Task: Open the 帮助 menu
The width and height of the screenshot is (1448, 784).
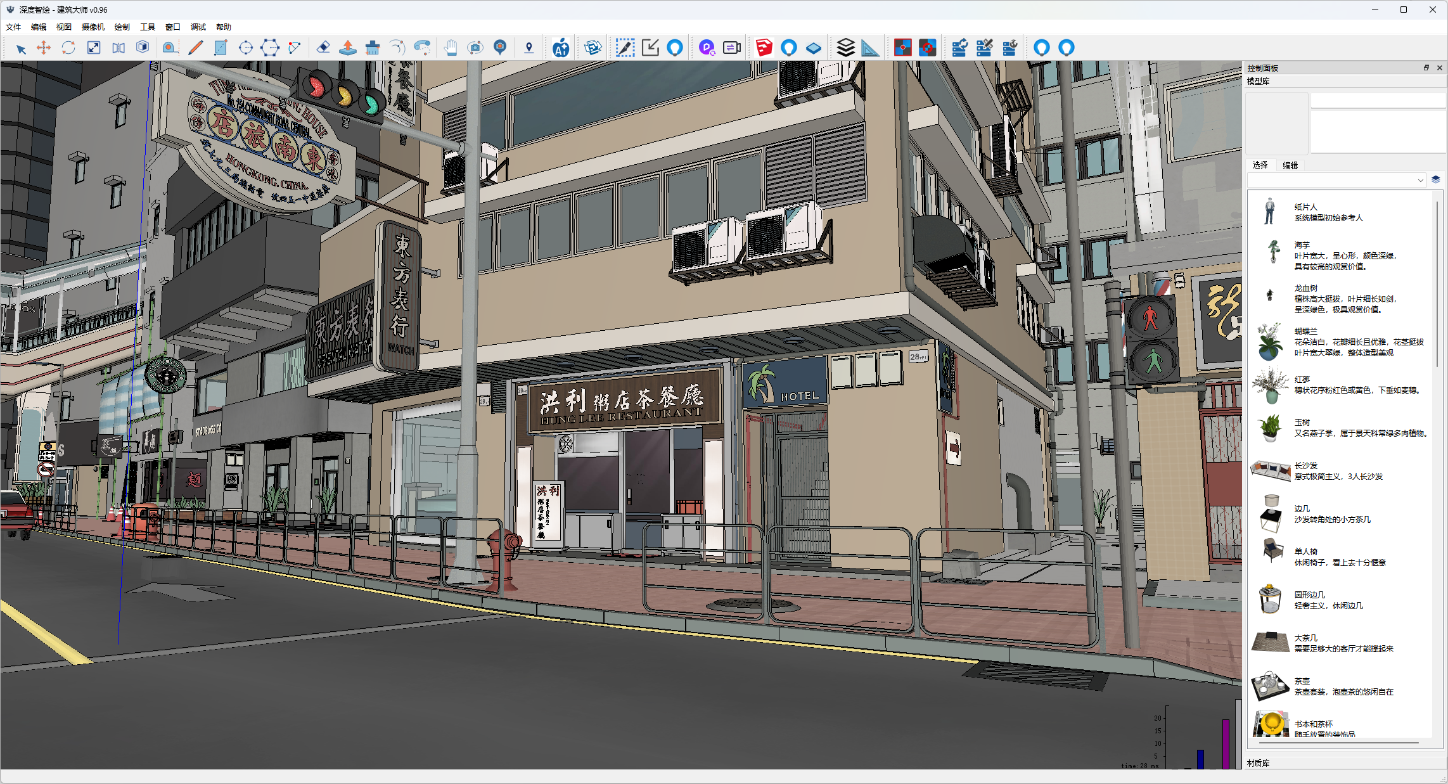Action: click(x=224, y=27)
